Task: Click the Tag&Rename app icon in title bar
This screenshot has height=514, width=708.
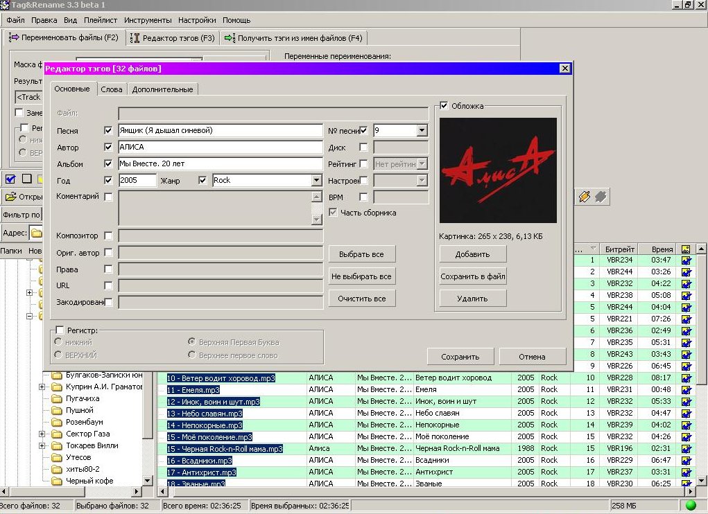Action: coord(5,5)
